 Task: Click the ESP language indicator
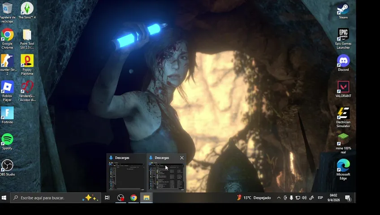[320, 198]
